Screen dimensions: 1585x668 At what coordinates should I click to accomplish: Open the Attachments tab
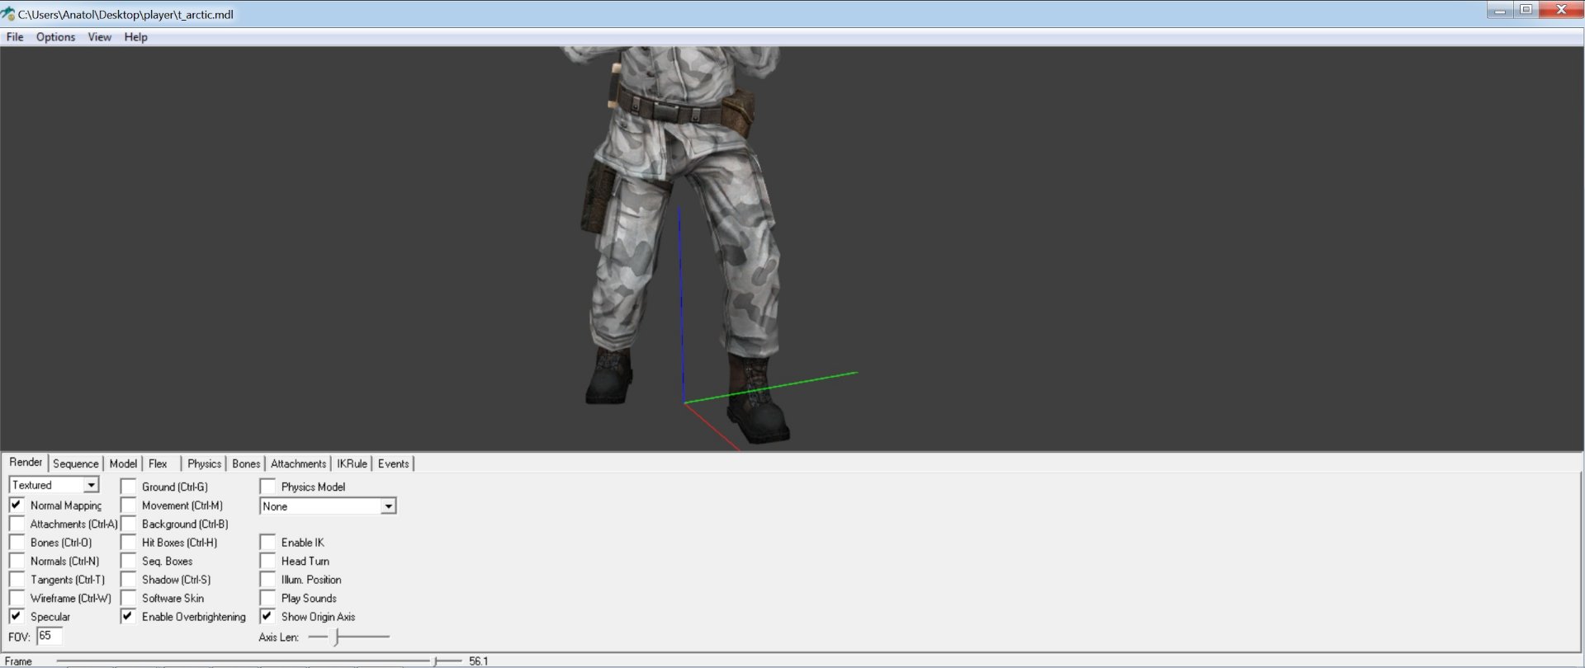click(x=298, y=463)
